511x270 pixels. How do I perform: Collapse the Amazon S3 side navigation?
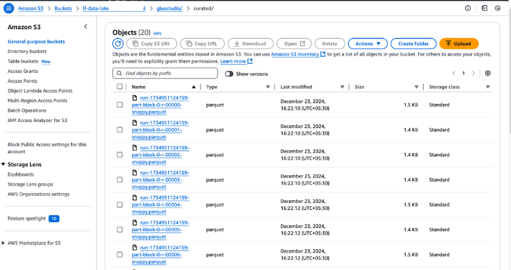(86, 26)
